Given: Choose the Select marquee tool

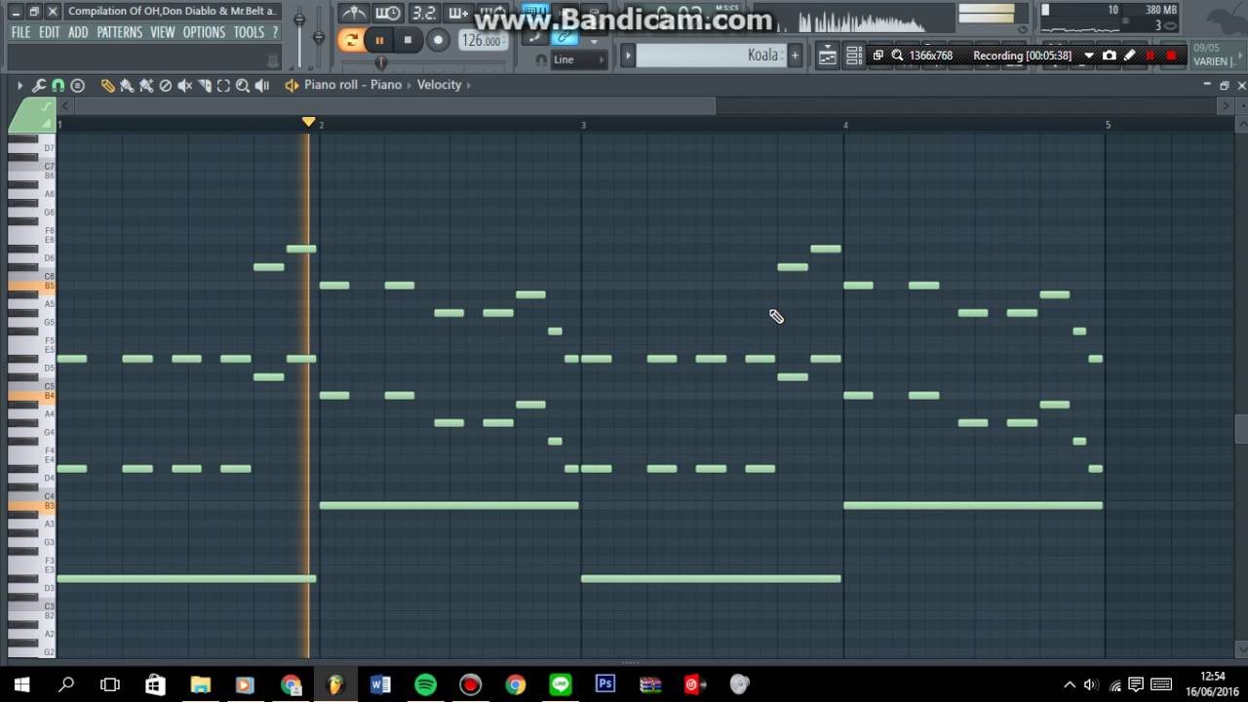Looking at the screenshot, I should coord(223,86).
